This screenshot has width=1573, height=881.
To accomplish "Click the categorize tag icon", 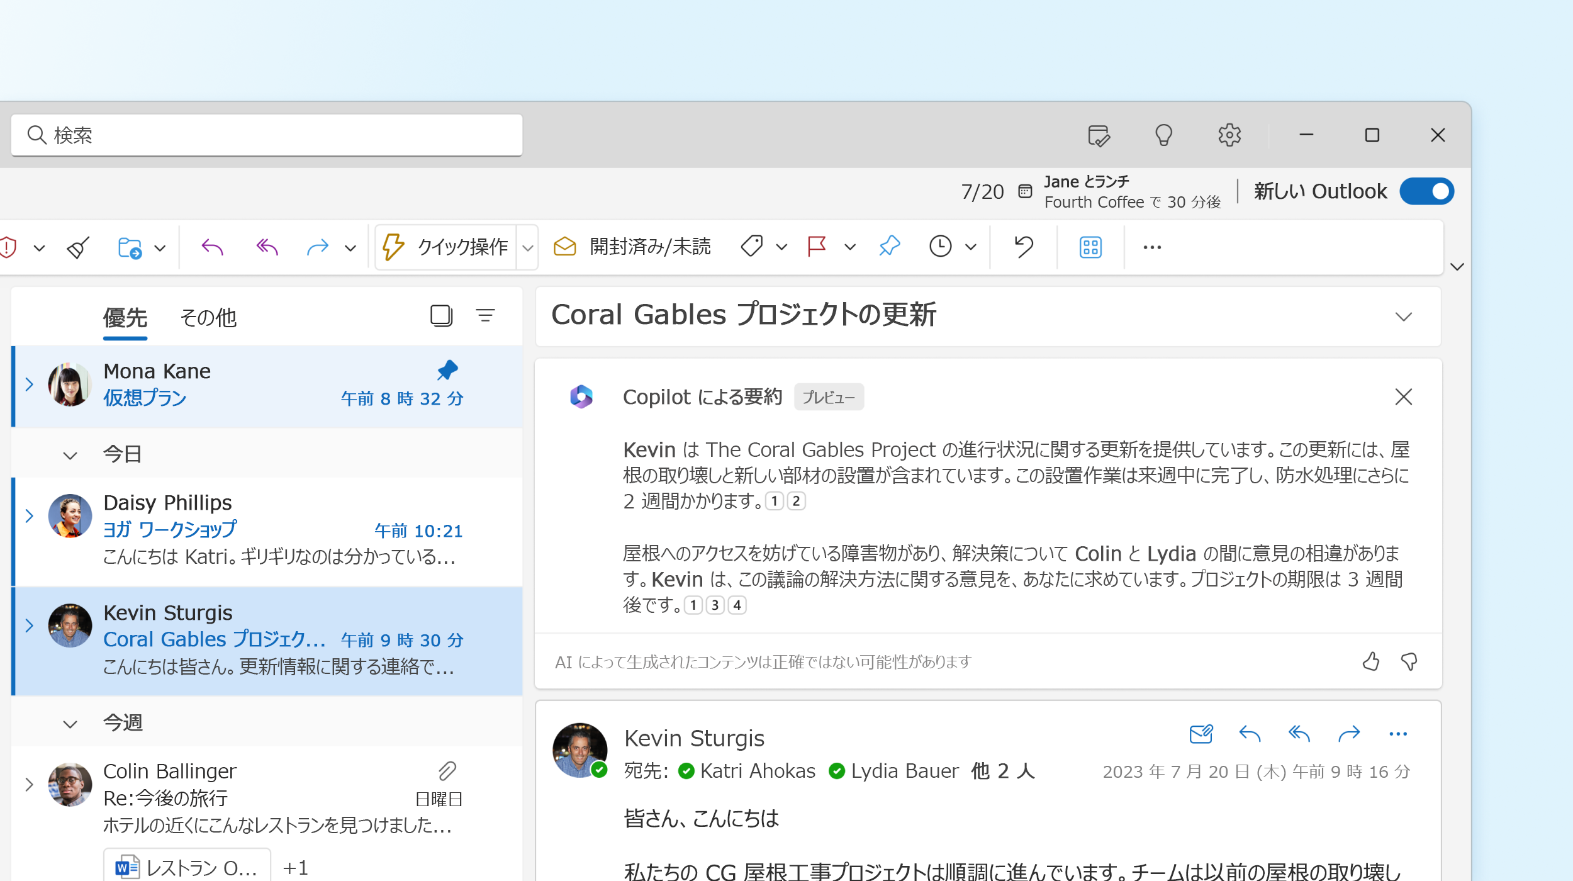I will 751,247.
